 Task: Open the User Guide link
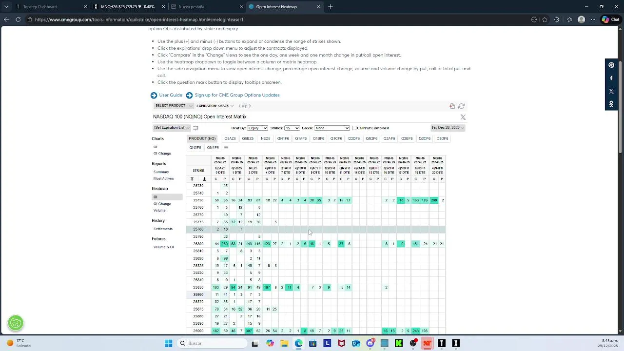(171, 95)
